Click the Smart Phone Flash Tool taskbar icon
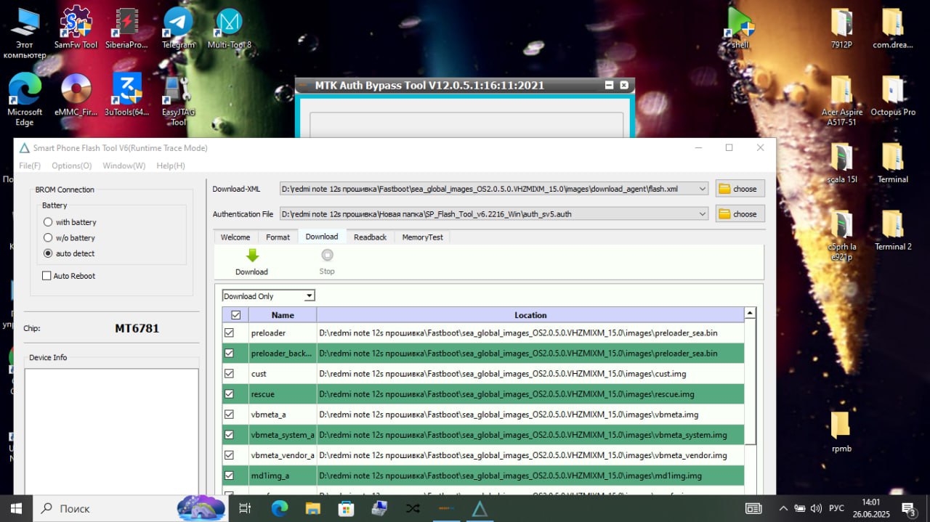The height and width of the screenshot is (522, 930). pyautogui.click(x=480, y=508)
